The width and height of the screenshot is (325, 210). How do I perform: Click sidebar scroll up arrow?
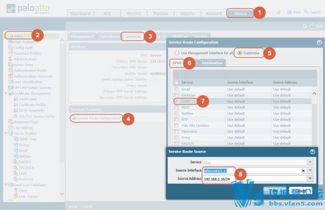point(62,40)
